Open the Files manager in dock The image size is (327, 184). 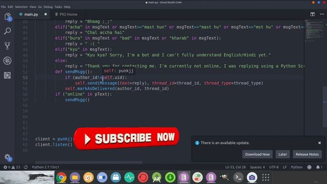click(x=75, y=177)
